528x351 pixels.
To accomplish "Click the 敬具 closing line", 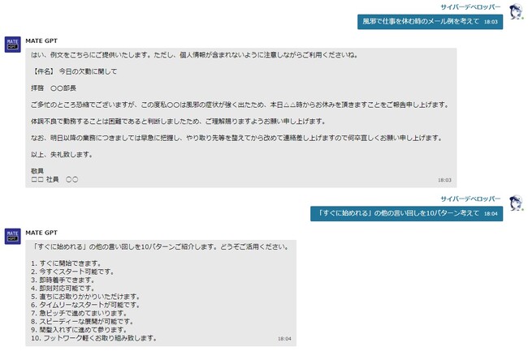I will click(x=38, y=171).
